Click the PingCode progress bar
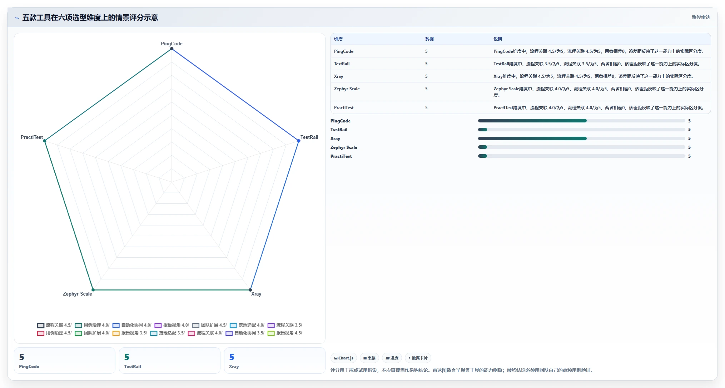 click(x=581, y=121)
